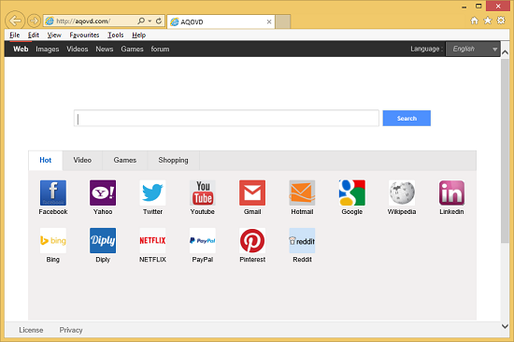Go forward with the browser forward arrow
514x342 pixels.
click(34, 21)
